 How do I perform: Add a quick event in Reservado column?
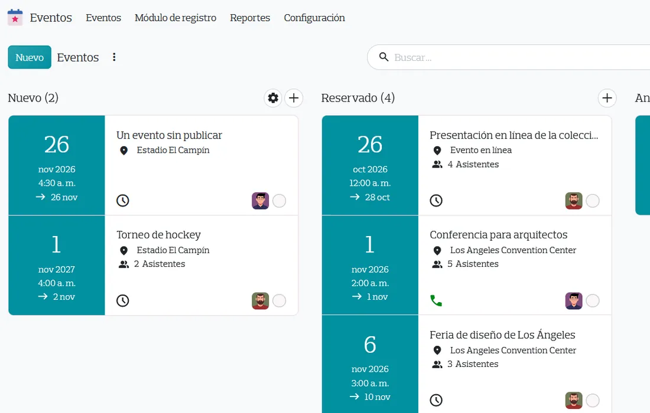pyautogui.click(x=607, y=98)
